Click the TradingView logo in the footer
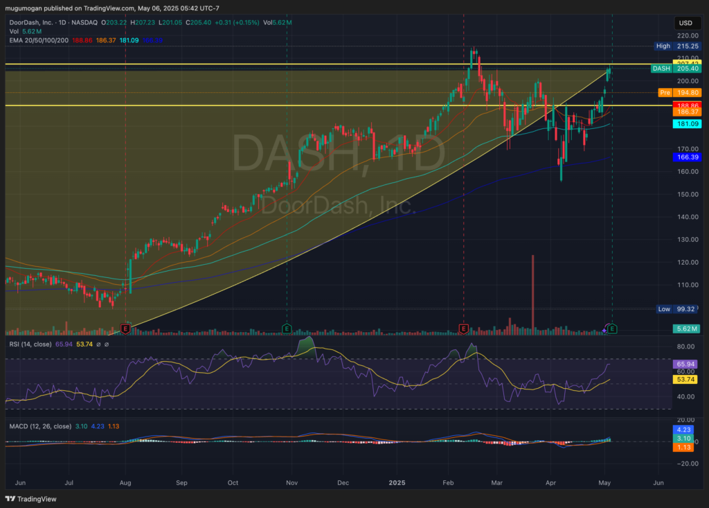This screenshot has width=709, height=508. click(30, 499)
